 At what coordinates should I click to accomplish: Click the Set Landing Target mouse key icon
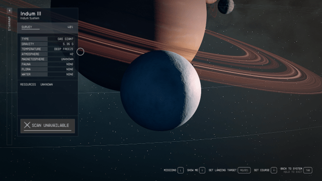coord(244,170)
